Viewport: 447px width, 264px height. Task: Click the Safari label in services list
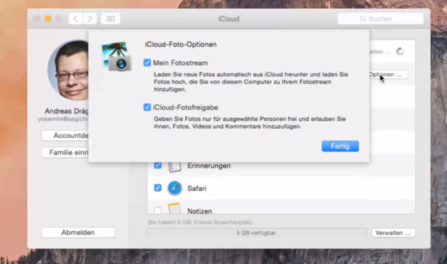click(196, 189)
